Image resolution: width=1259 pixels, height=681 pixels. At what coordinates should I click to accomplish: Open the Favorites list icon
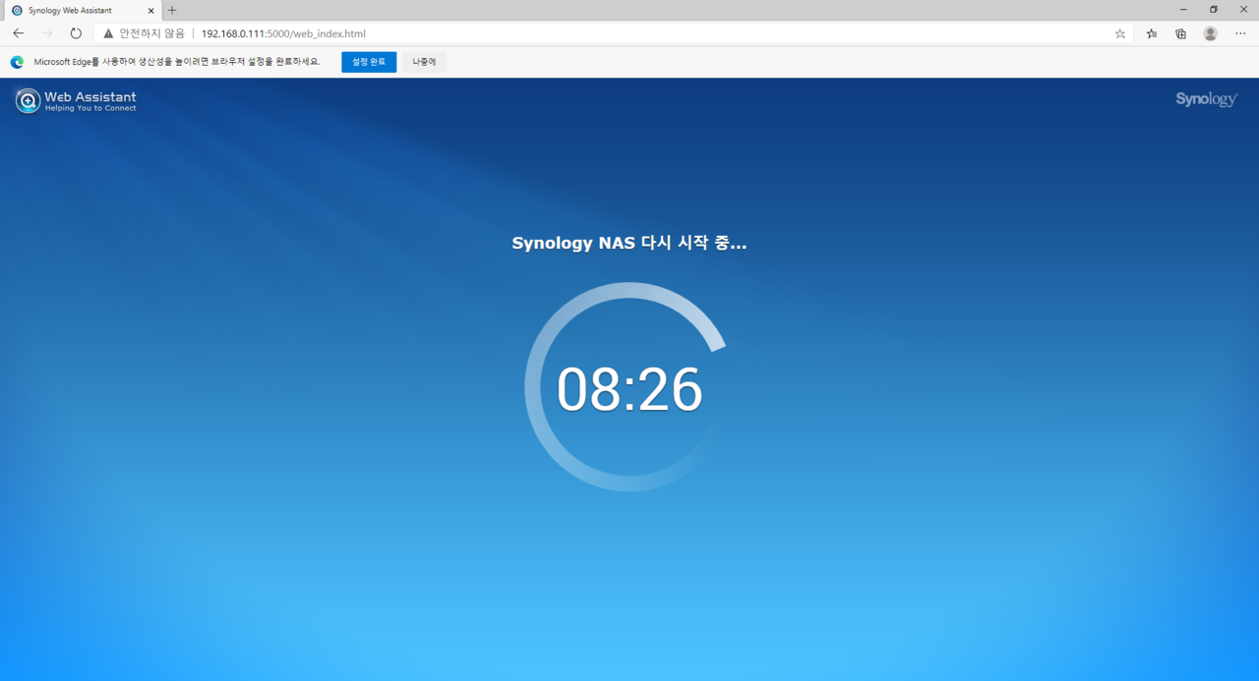[1152, 33]
